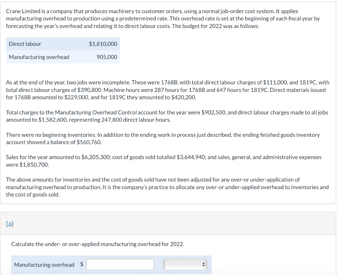
Task: Click the Calculate the under- or over-applied instruction
Action: 97,244
